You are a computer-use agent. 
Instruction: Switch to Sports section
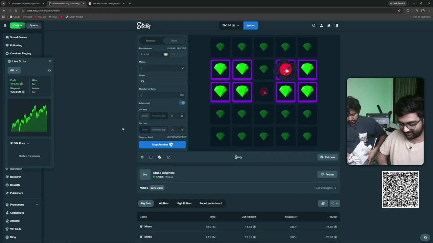(x=34, y=25)
